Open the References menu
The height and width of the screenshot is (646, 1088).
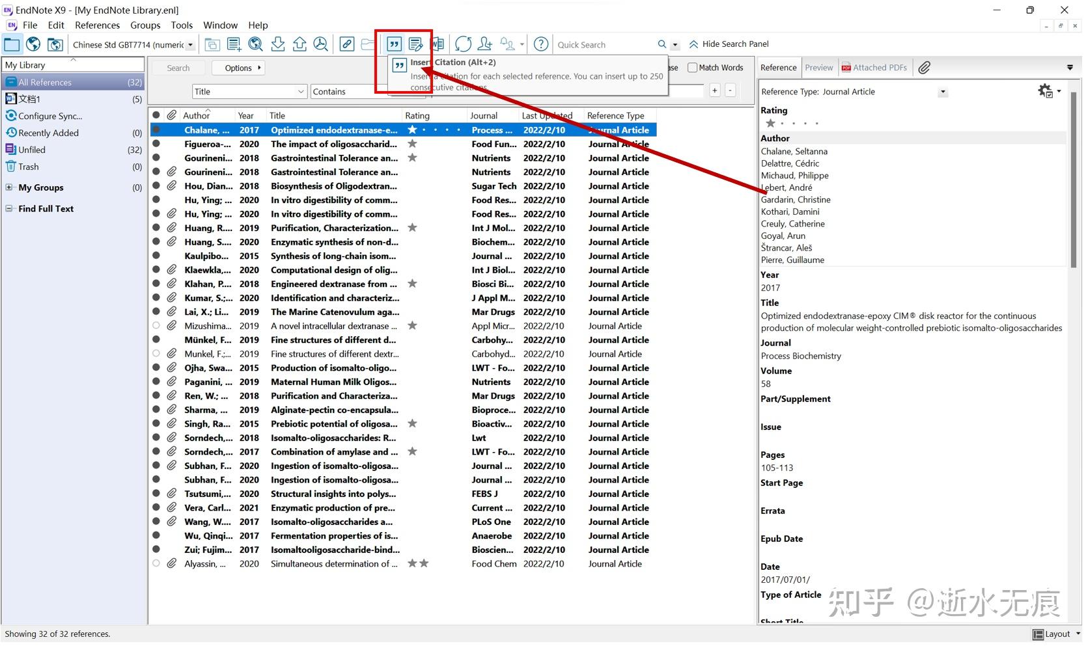pyautogui.click(x=97, y=25)
